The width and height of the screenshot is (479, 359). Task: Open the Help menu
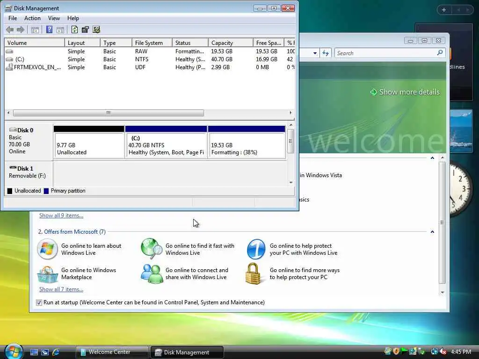(x=73, y=18)
